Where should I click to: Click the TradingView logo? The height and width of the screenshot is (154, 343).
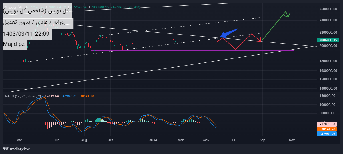pos(16,149)
